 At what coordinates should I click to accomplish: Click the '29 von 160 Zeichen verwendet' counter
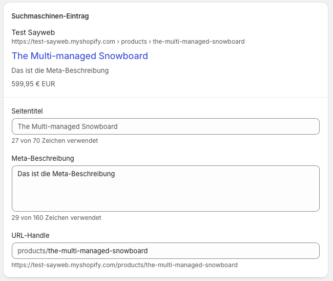pos(56,218)
